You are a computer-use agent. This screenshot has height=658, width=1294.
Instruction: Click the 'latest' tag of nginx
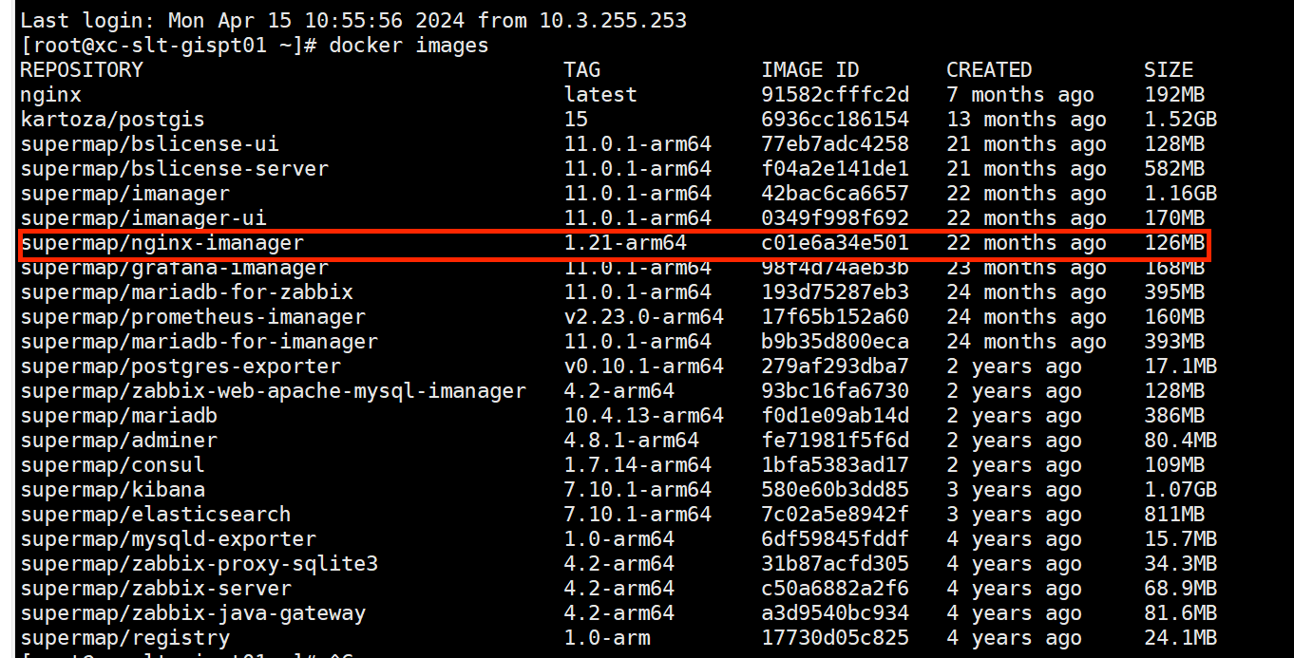coord(600,95)
